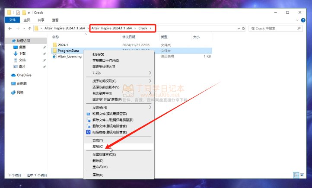312x188 pixels.
Task: Open address bar history dropdown
Action: (x=239, y=29)
